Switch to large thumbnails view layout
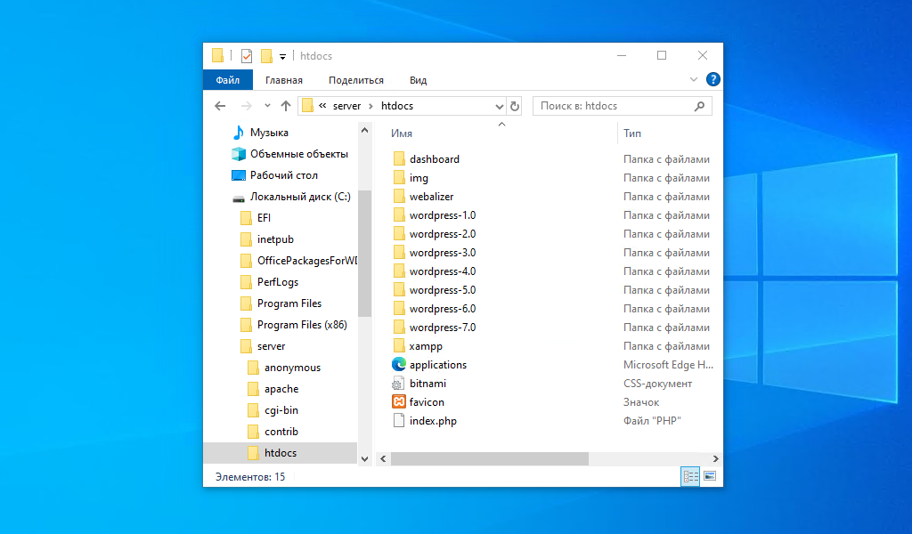 point(710,476)
